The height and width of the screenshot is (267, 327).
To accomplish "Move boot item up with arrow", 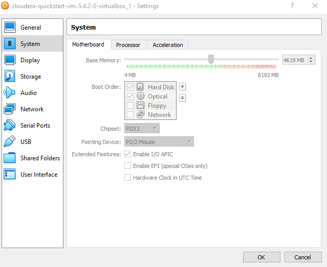I will (x=183, y=87).
